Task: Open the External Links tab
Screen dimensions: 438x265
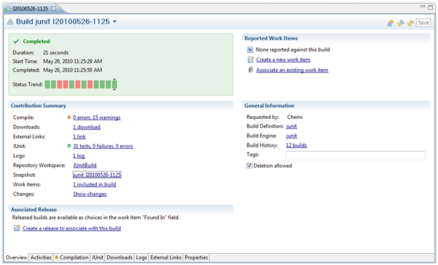Action: tap(166, 257)
